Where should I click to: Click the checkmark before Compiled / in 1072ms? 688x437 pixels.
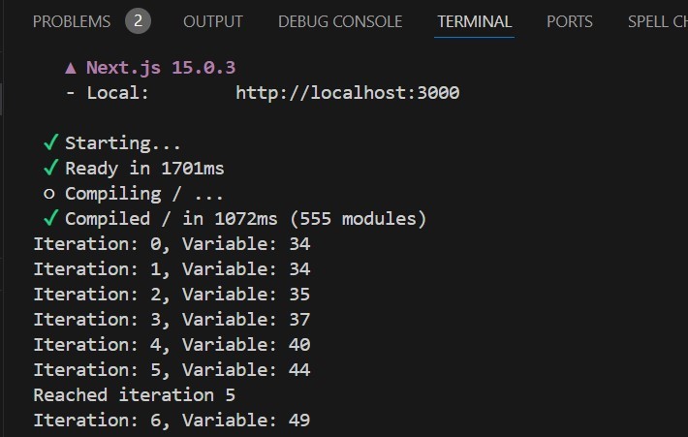coord(51,219)
